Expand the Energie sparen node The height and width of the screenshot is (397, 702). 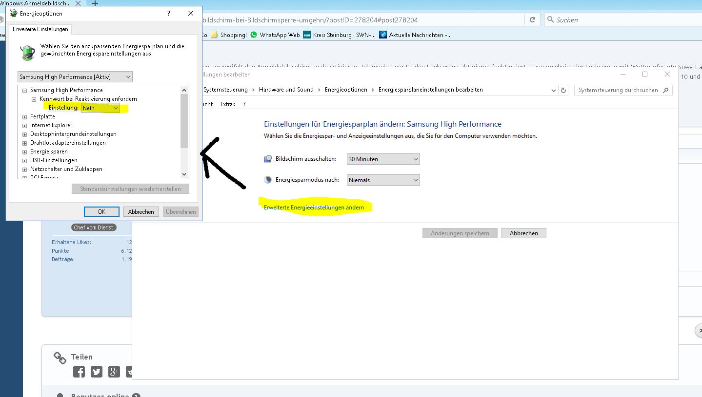(25, 151)
